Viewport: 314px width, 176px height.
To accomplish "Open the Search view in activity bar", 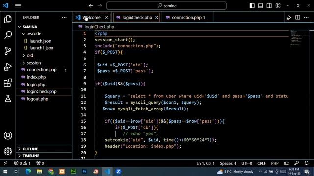I will (8, 35).
